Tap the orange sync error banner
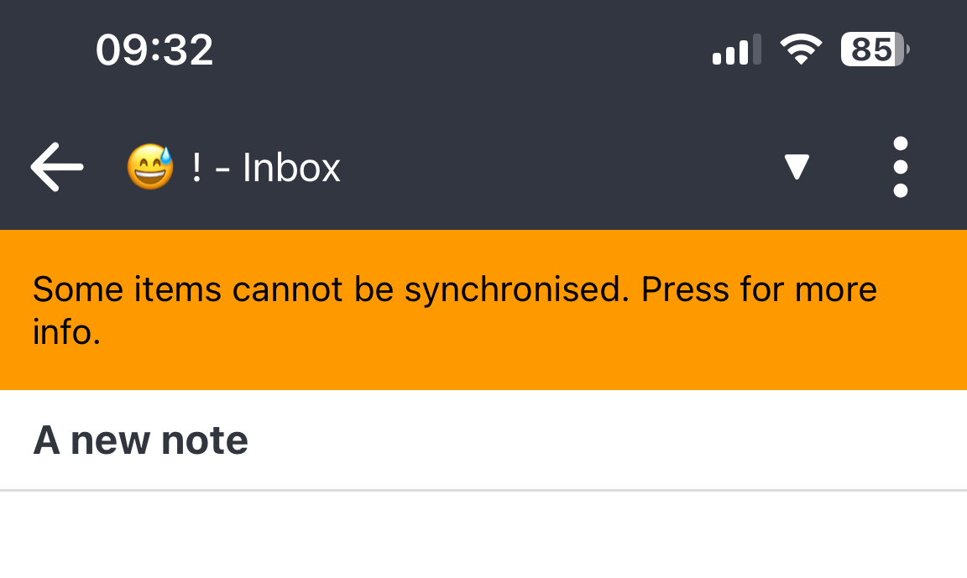 [x=483, y=309]
